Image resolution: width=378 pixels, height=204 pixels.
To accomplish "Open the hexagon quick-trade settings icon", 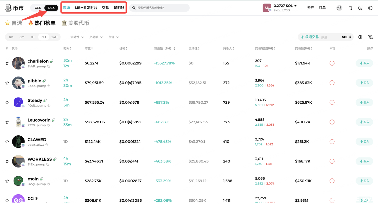I will 360,37.
